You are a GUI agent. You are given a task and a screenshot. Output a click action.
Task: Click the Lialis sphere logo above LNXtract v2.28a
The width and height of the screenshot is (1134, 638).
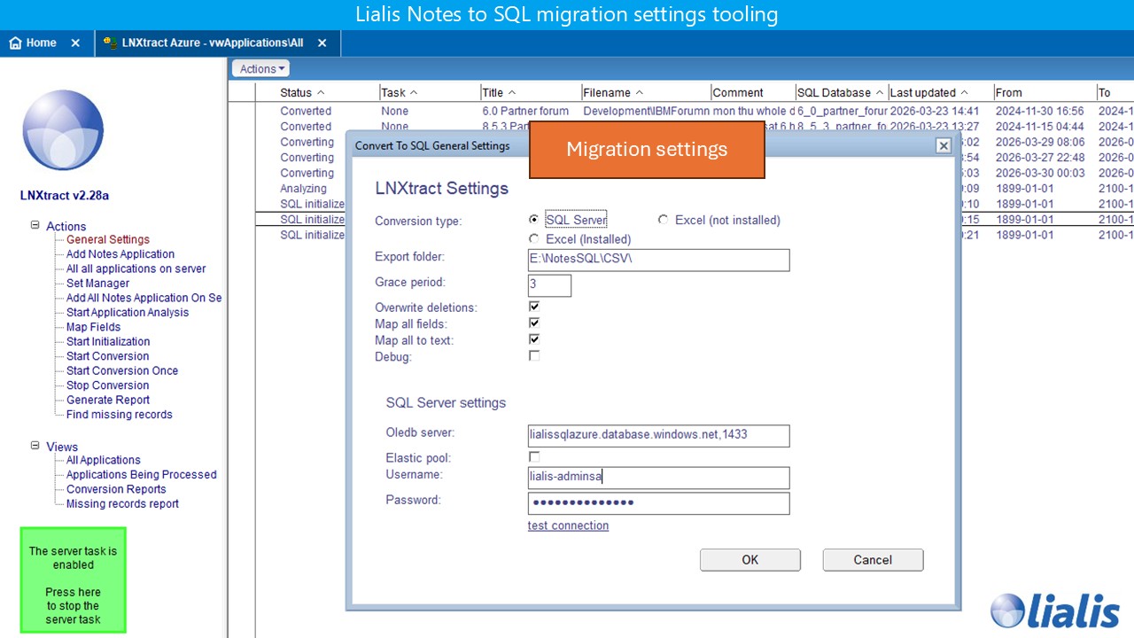pos(62,130)
